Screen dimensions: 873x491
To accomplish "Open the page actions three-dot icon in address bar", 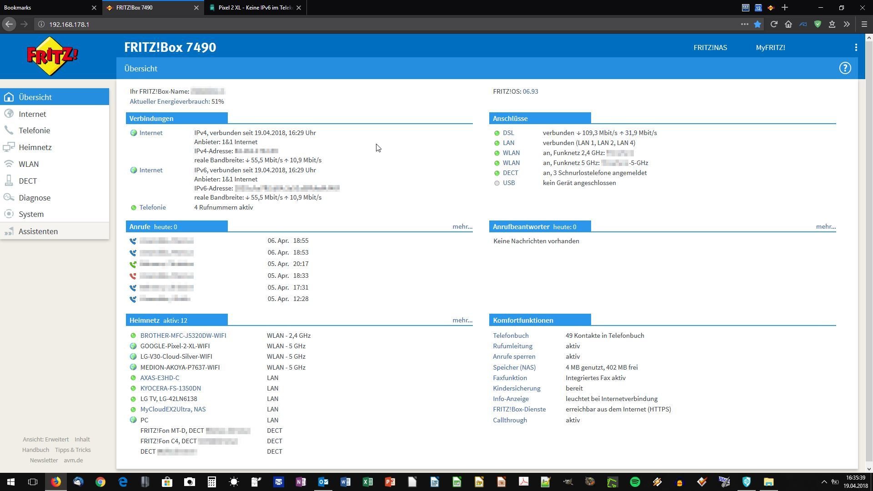I will coord(744,25).
